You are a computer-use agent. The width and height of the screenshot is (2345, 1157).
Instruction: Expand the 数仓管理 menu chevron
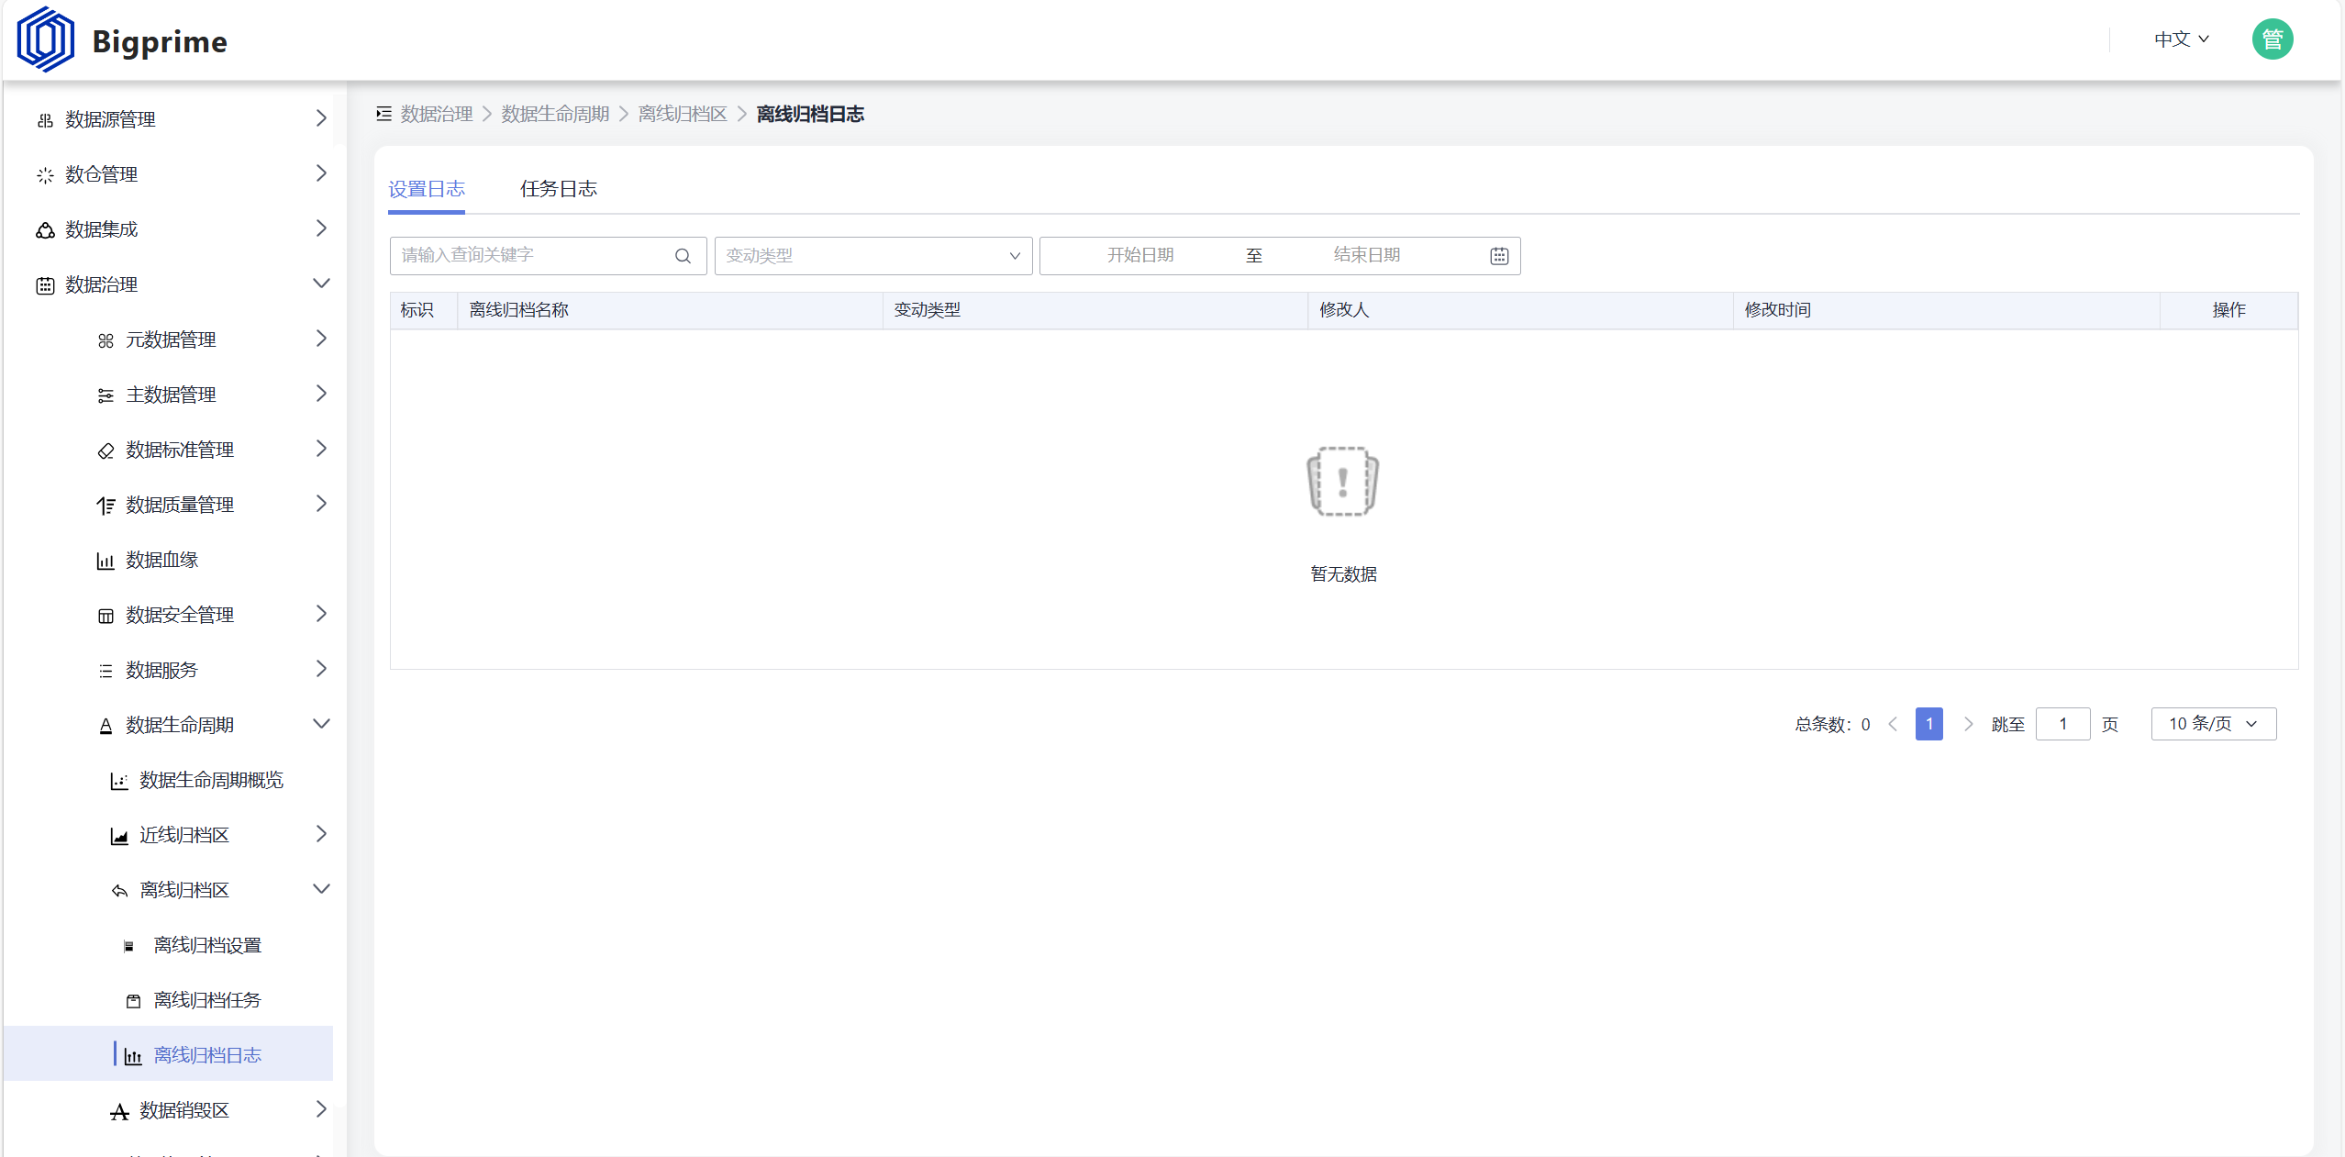pos(320,173)
